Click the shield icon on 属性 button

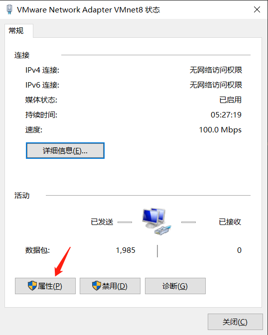(32, 286)
